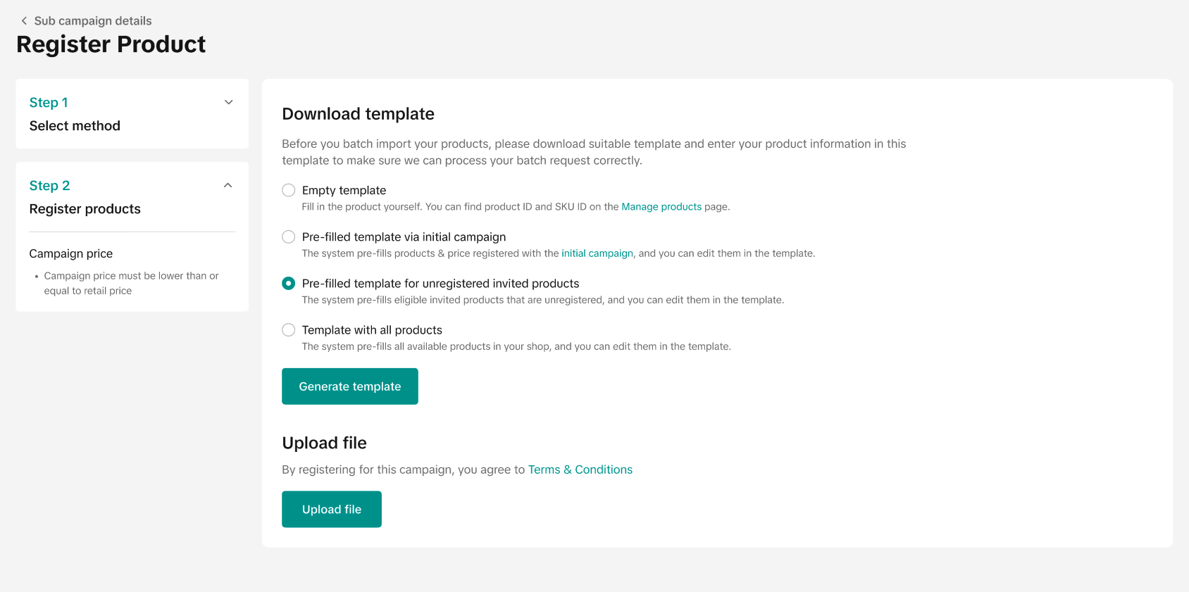1189x592 pixels.
Task: Open the Manage products link
Action: [661, 207]
